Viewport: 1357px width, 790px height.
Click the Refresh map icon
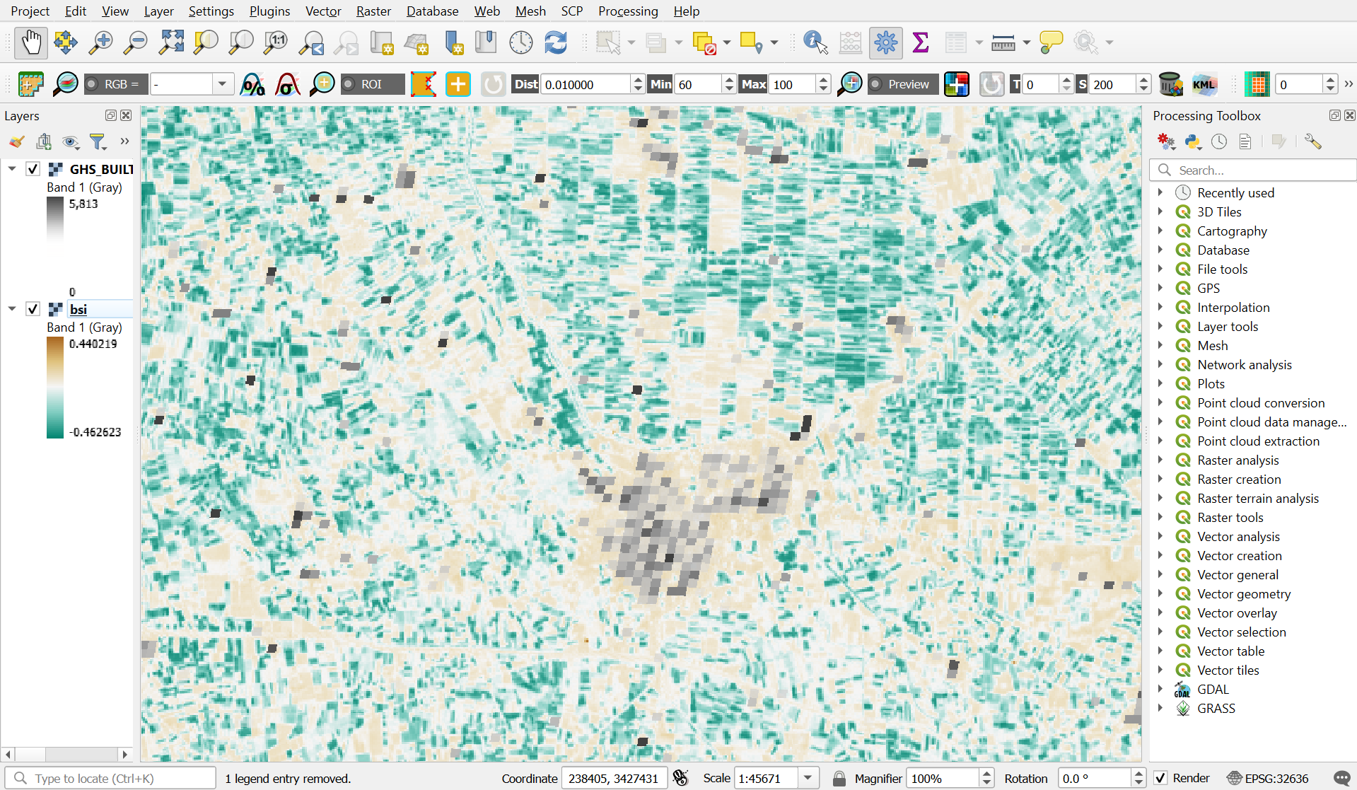(555, 42)
